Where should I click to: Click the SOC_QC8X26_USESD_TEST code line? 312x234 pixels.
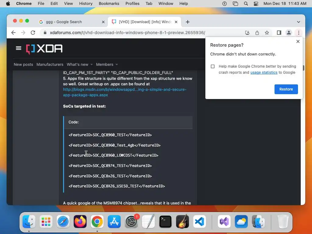[117, 186]
